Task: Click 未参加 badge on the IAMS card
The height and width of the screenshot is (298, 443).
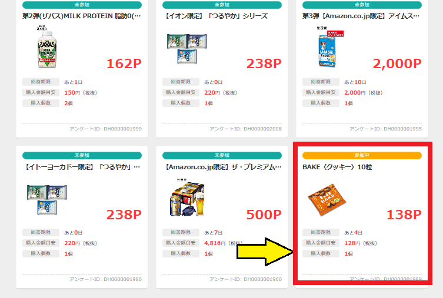Action: (x=362, y=5)
